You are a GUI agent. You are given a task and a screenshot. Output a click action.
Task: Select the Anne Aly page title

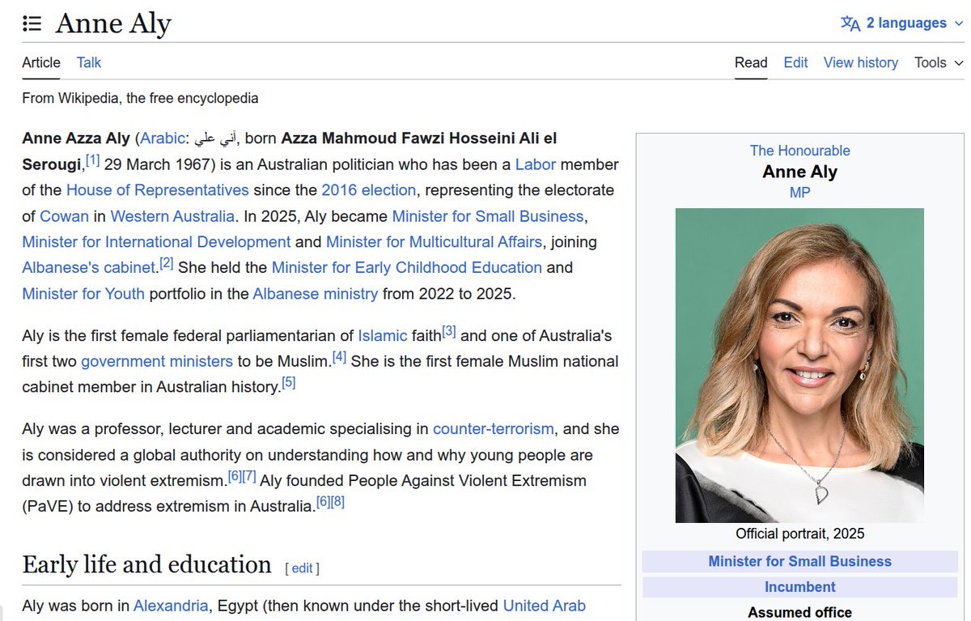[x=113, y=23]
